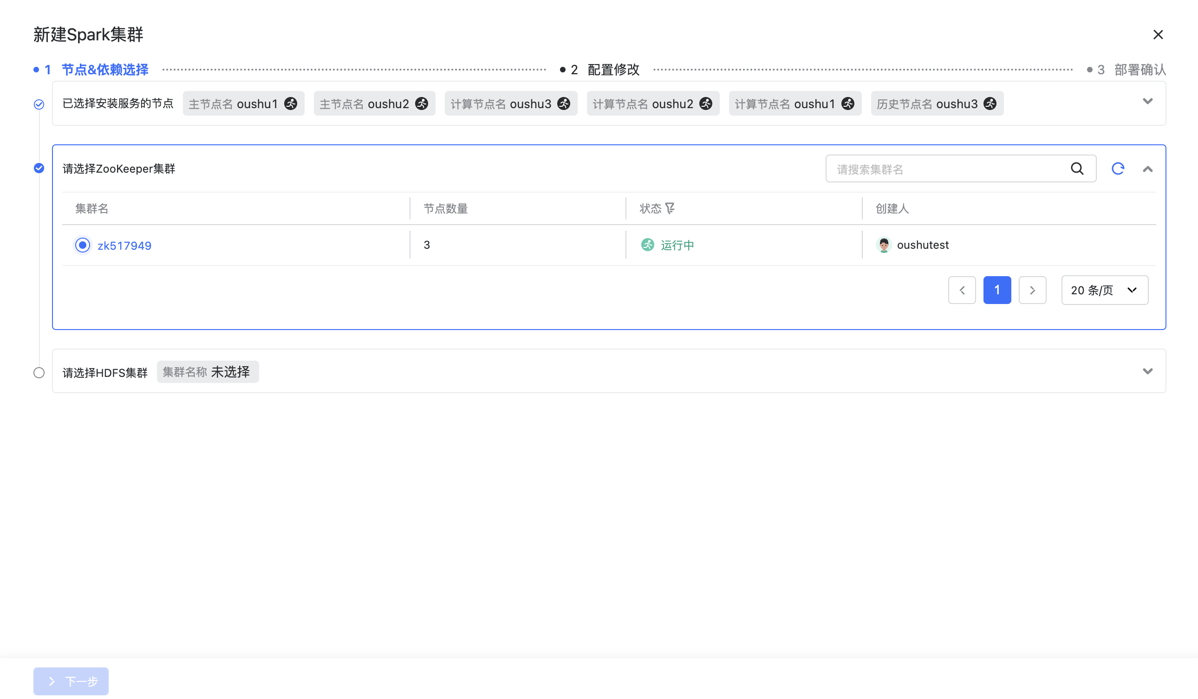Click the 计算节点名 oushu1 tag
The image size is (1198, 699).
point(795,104)
